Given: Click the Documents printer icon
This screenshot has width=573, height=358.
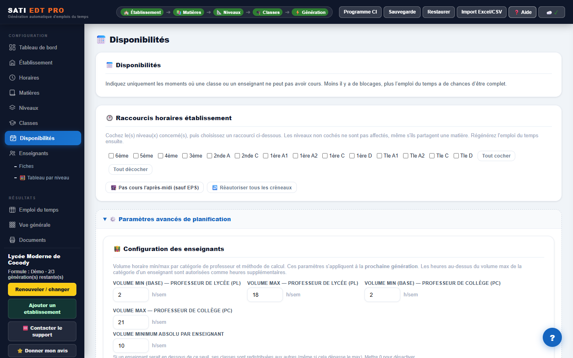Looking at the screenshot, I should click(x=12, y=240).
